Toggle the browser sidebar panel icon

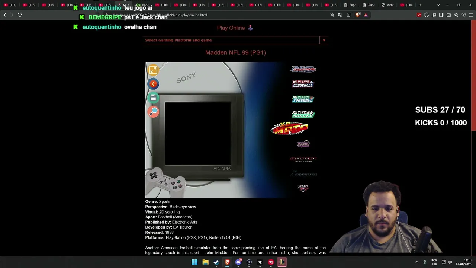pos(441,15)
